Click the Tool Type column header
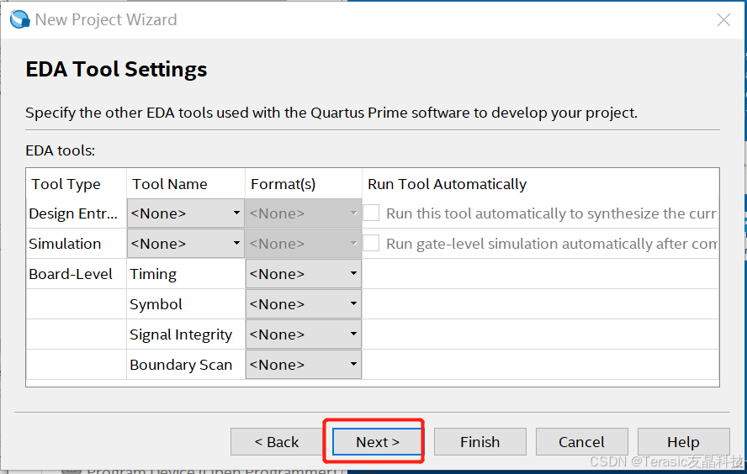Viewport: 747px width, 474px height. [77, 184]
